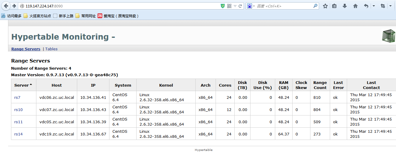
Task: Open the downloads arrow icon
Action: (345, 6)
